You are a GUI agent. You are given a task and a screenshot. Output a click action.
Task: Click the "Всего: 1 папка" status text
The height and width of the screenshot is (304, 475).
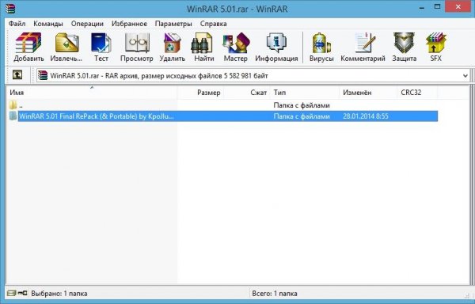tap(275, 294)
